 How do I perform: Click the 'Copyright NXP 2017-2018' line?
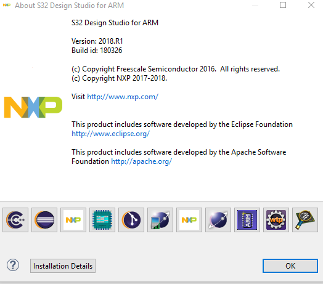pyautogui.click(x=119, y=78)
